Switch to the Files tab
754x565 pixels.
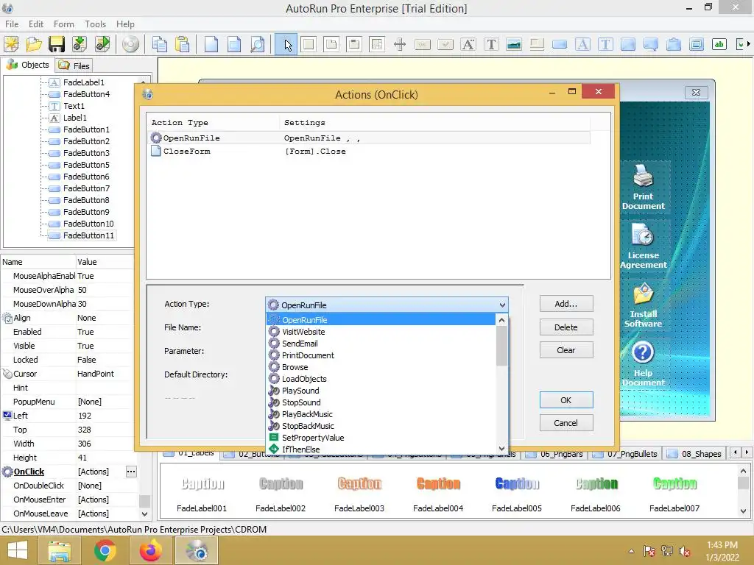pos(74,65)
